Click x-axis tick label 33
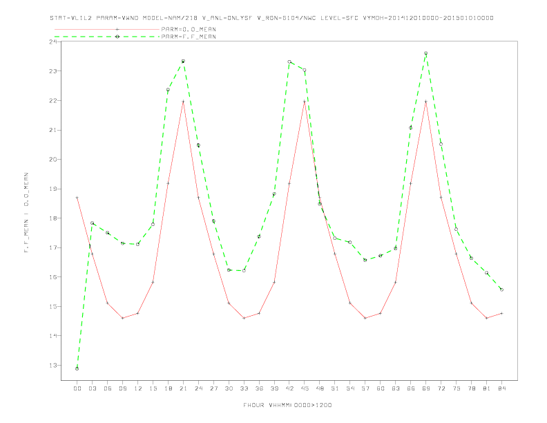Screen dimensions: 547x423 tap(244, 388)
